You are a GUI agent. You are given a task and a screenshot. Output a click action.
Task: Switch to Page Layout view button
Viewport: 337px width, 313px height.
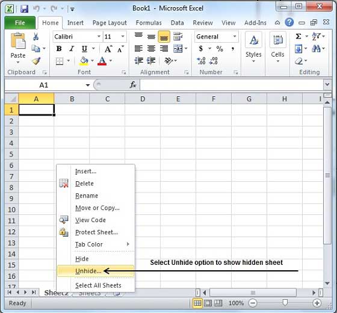tap(208, 303)
